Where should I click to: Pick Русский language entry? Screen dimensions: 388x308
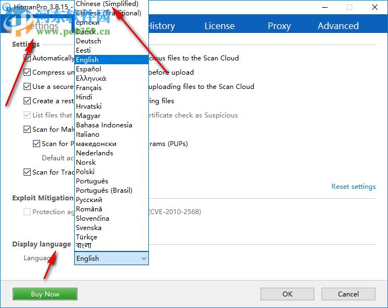pyautogui.click(x=112, y=199)
